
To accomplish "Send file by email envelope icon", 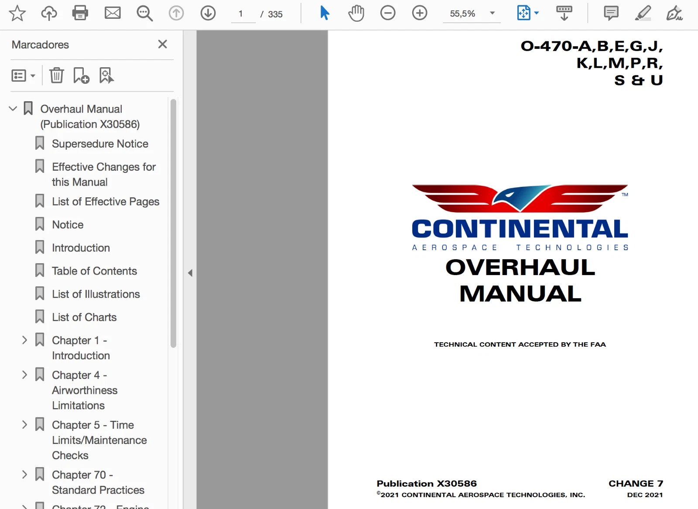I will [113, 13].
